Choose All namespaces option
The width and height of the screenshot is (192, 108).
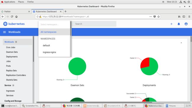[x=54, y=32]
